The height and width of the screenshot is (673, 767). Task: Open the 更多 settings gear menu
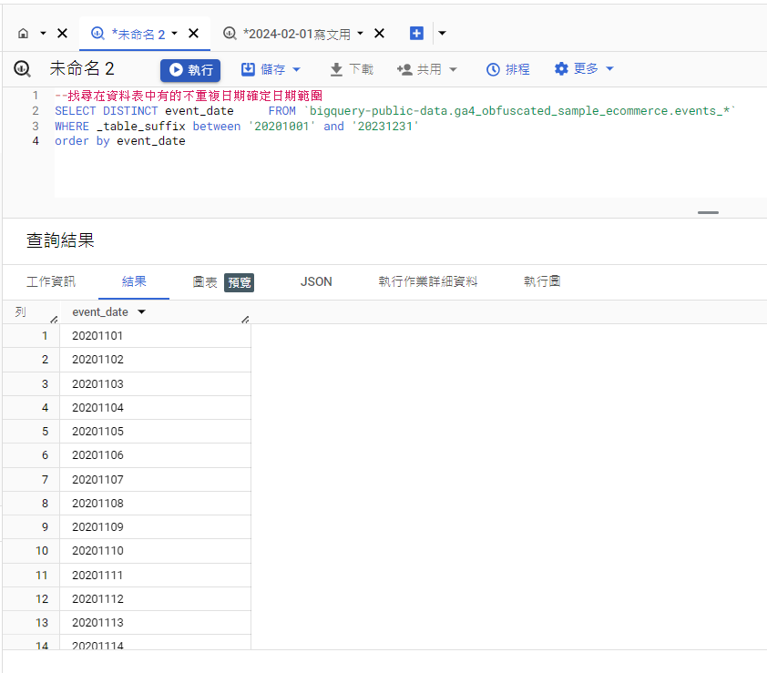click(577, 69)
